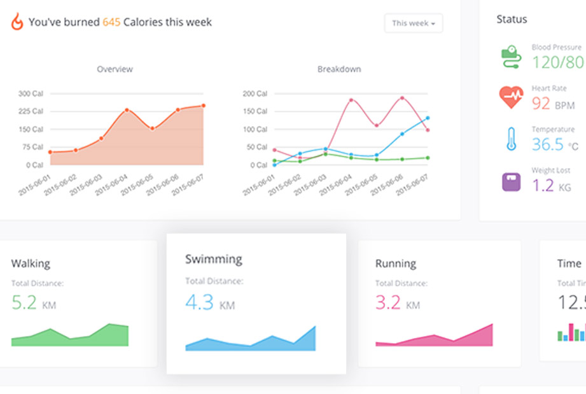Click the blood pressure monitor icon
The height and width of the screenshot is (394, 586).
pos(511,57)
